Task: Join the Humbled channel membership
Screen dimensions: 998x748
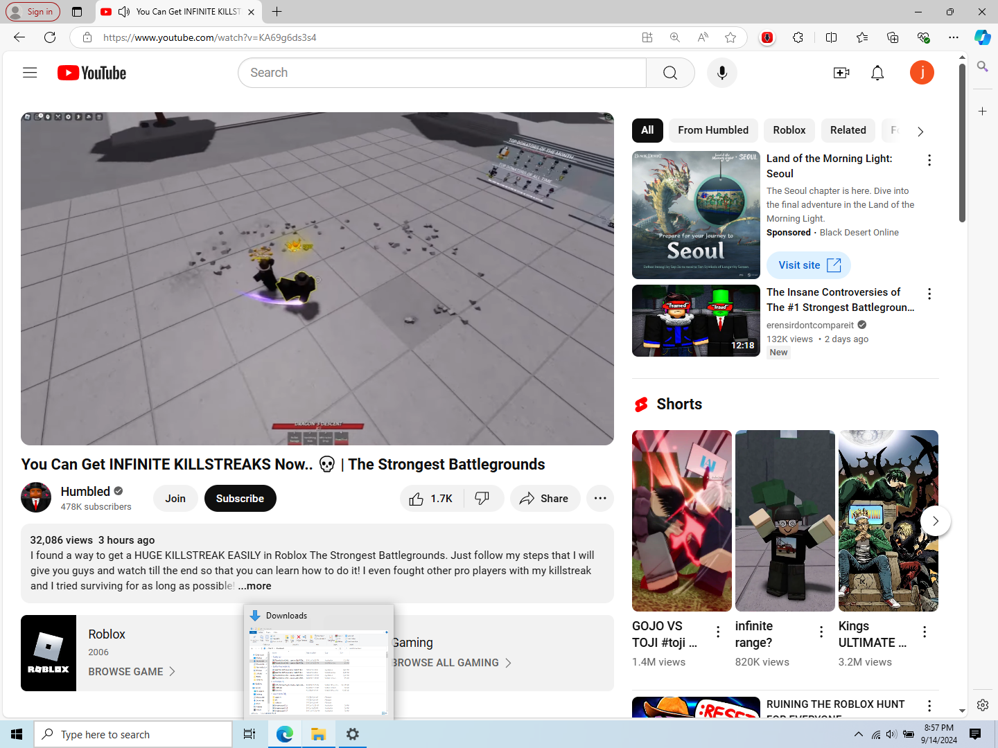Action: coord(175,499)
